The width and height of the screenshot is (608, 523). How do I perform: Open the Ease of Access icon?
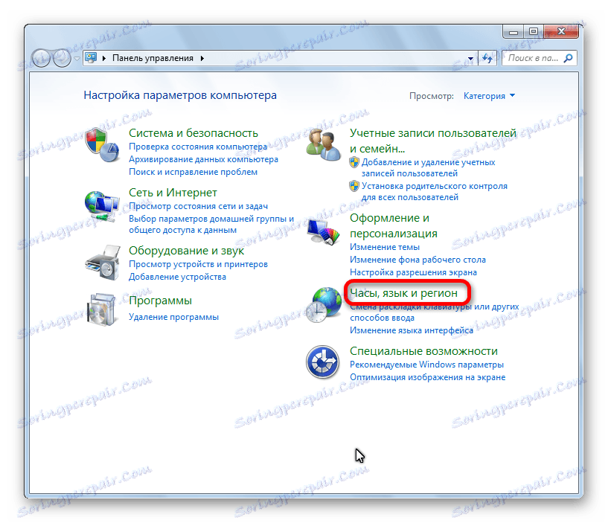(x=323, y=362)
